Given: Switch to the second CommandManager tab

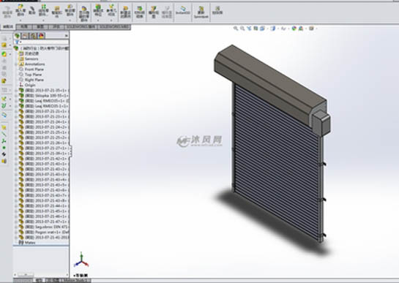Looking at the screenshot, I should coord(24,27).
